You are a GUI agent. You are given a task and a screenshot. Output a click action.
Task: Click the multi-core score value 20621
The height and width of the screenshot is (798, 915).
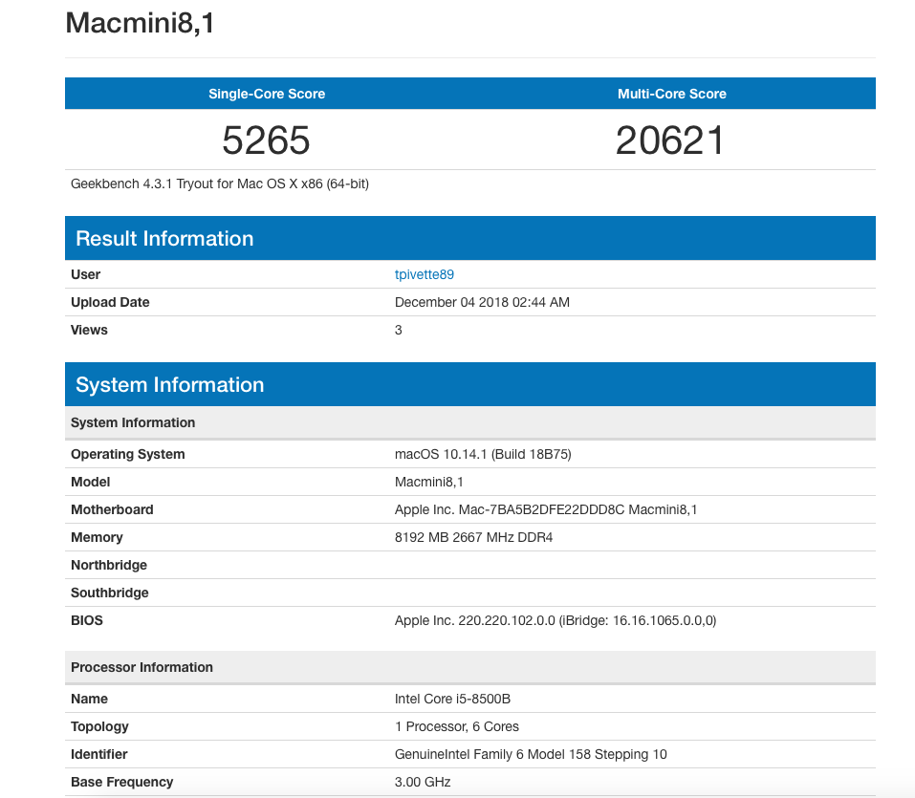click(670, 140)
